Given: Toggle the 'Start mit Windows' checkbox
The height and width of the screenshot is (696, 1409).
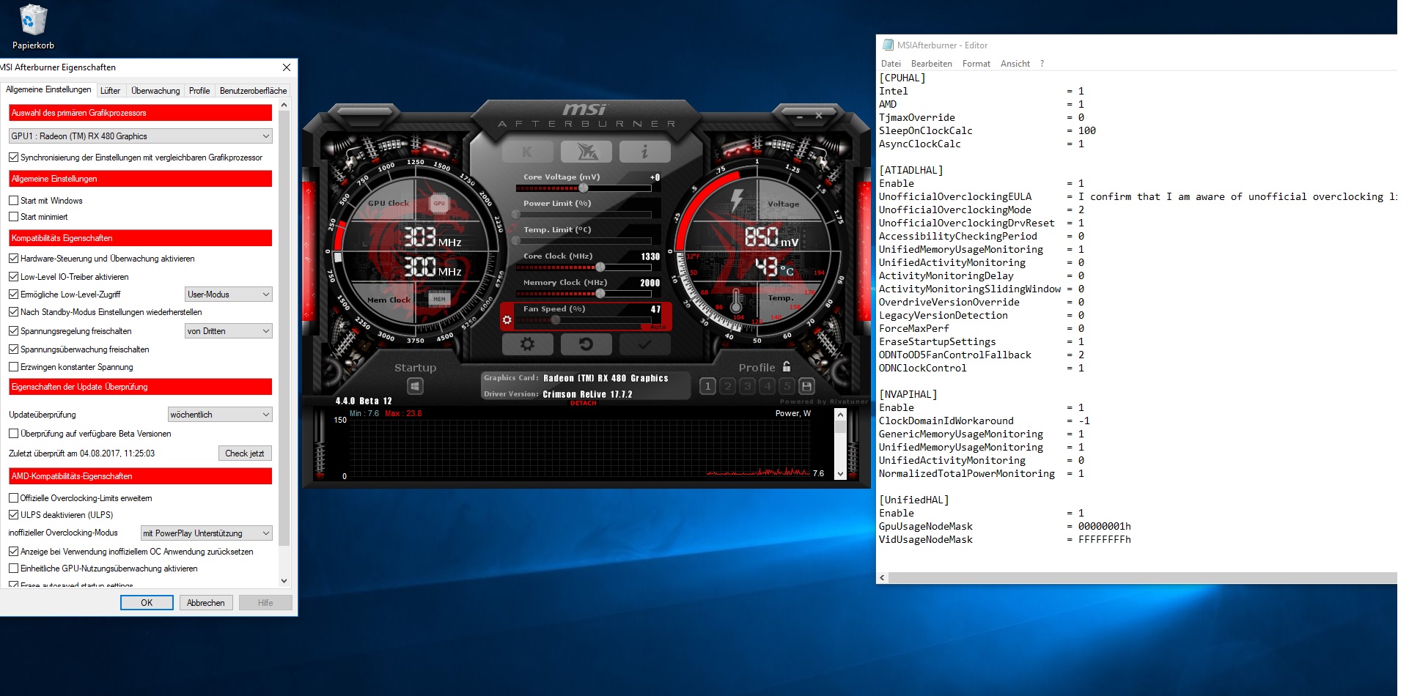Looking at the screenshot, I should [x=13, y=200].
